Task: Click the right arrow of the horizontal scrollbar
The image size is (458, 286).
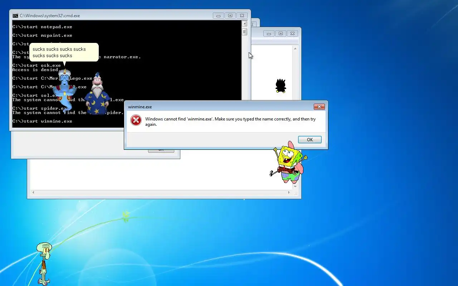Action: [289, 192]
